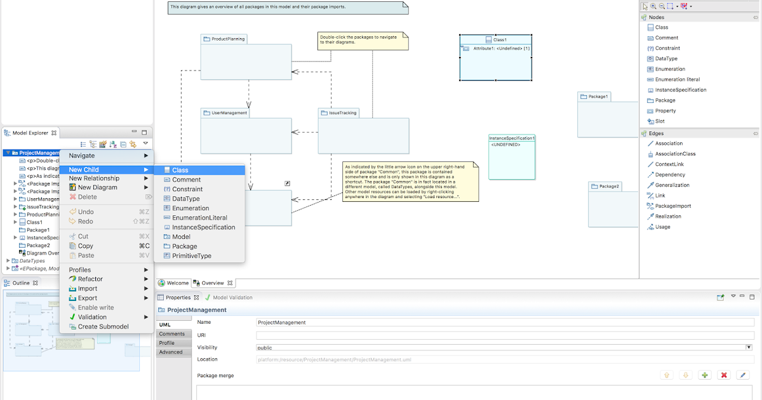
Task: Pin the Edges palette drawer open
Action: (x=756, y=133)
